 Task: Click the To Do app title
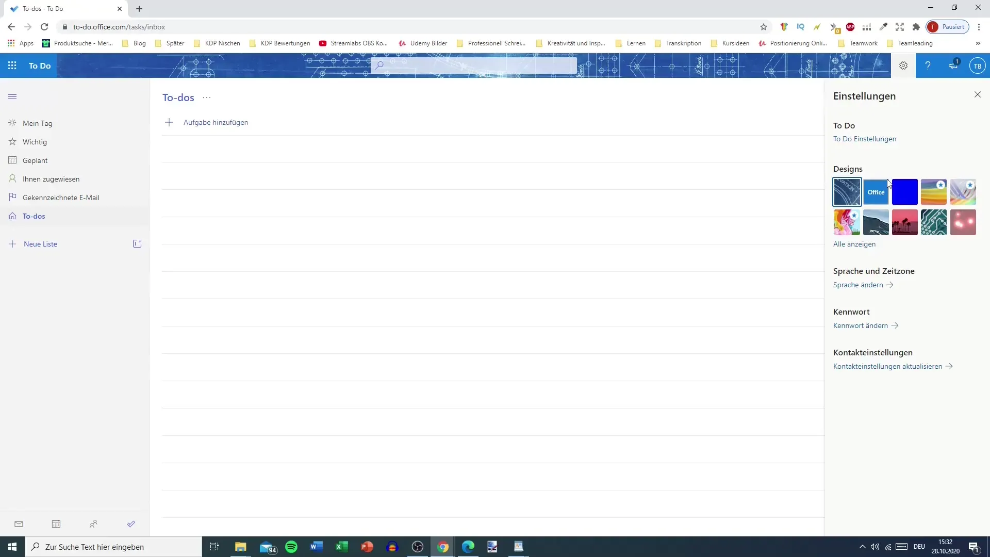click(40, 65)
